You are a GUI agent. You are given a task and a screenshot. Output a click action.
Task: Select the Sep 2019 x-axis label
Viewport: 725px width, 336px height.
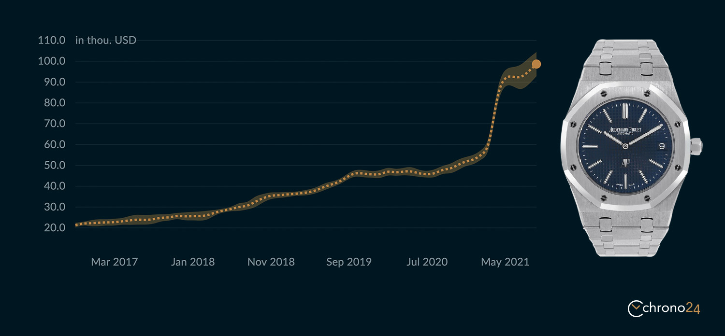coord(348,262)
